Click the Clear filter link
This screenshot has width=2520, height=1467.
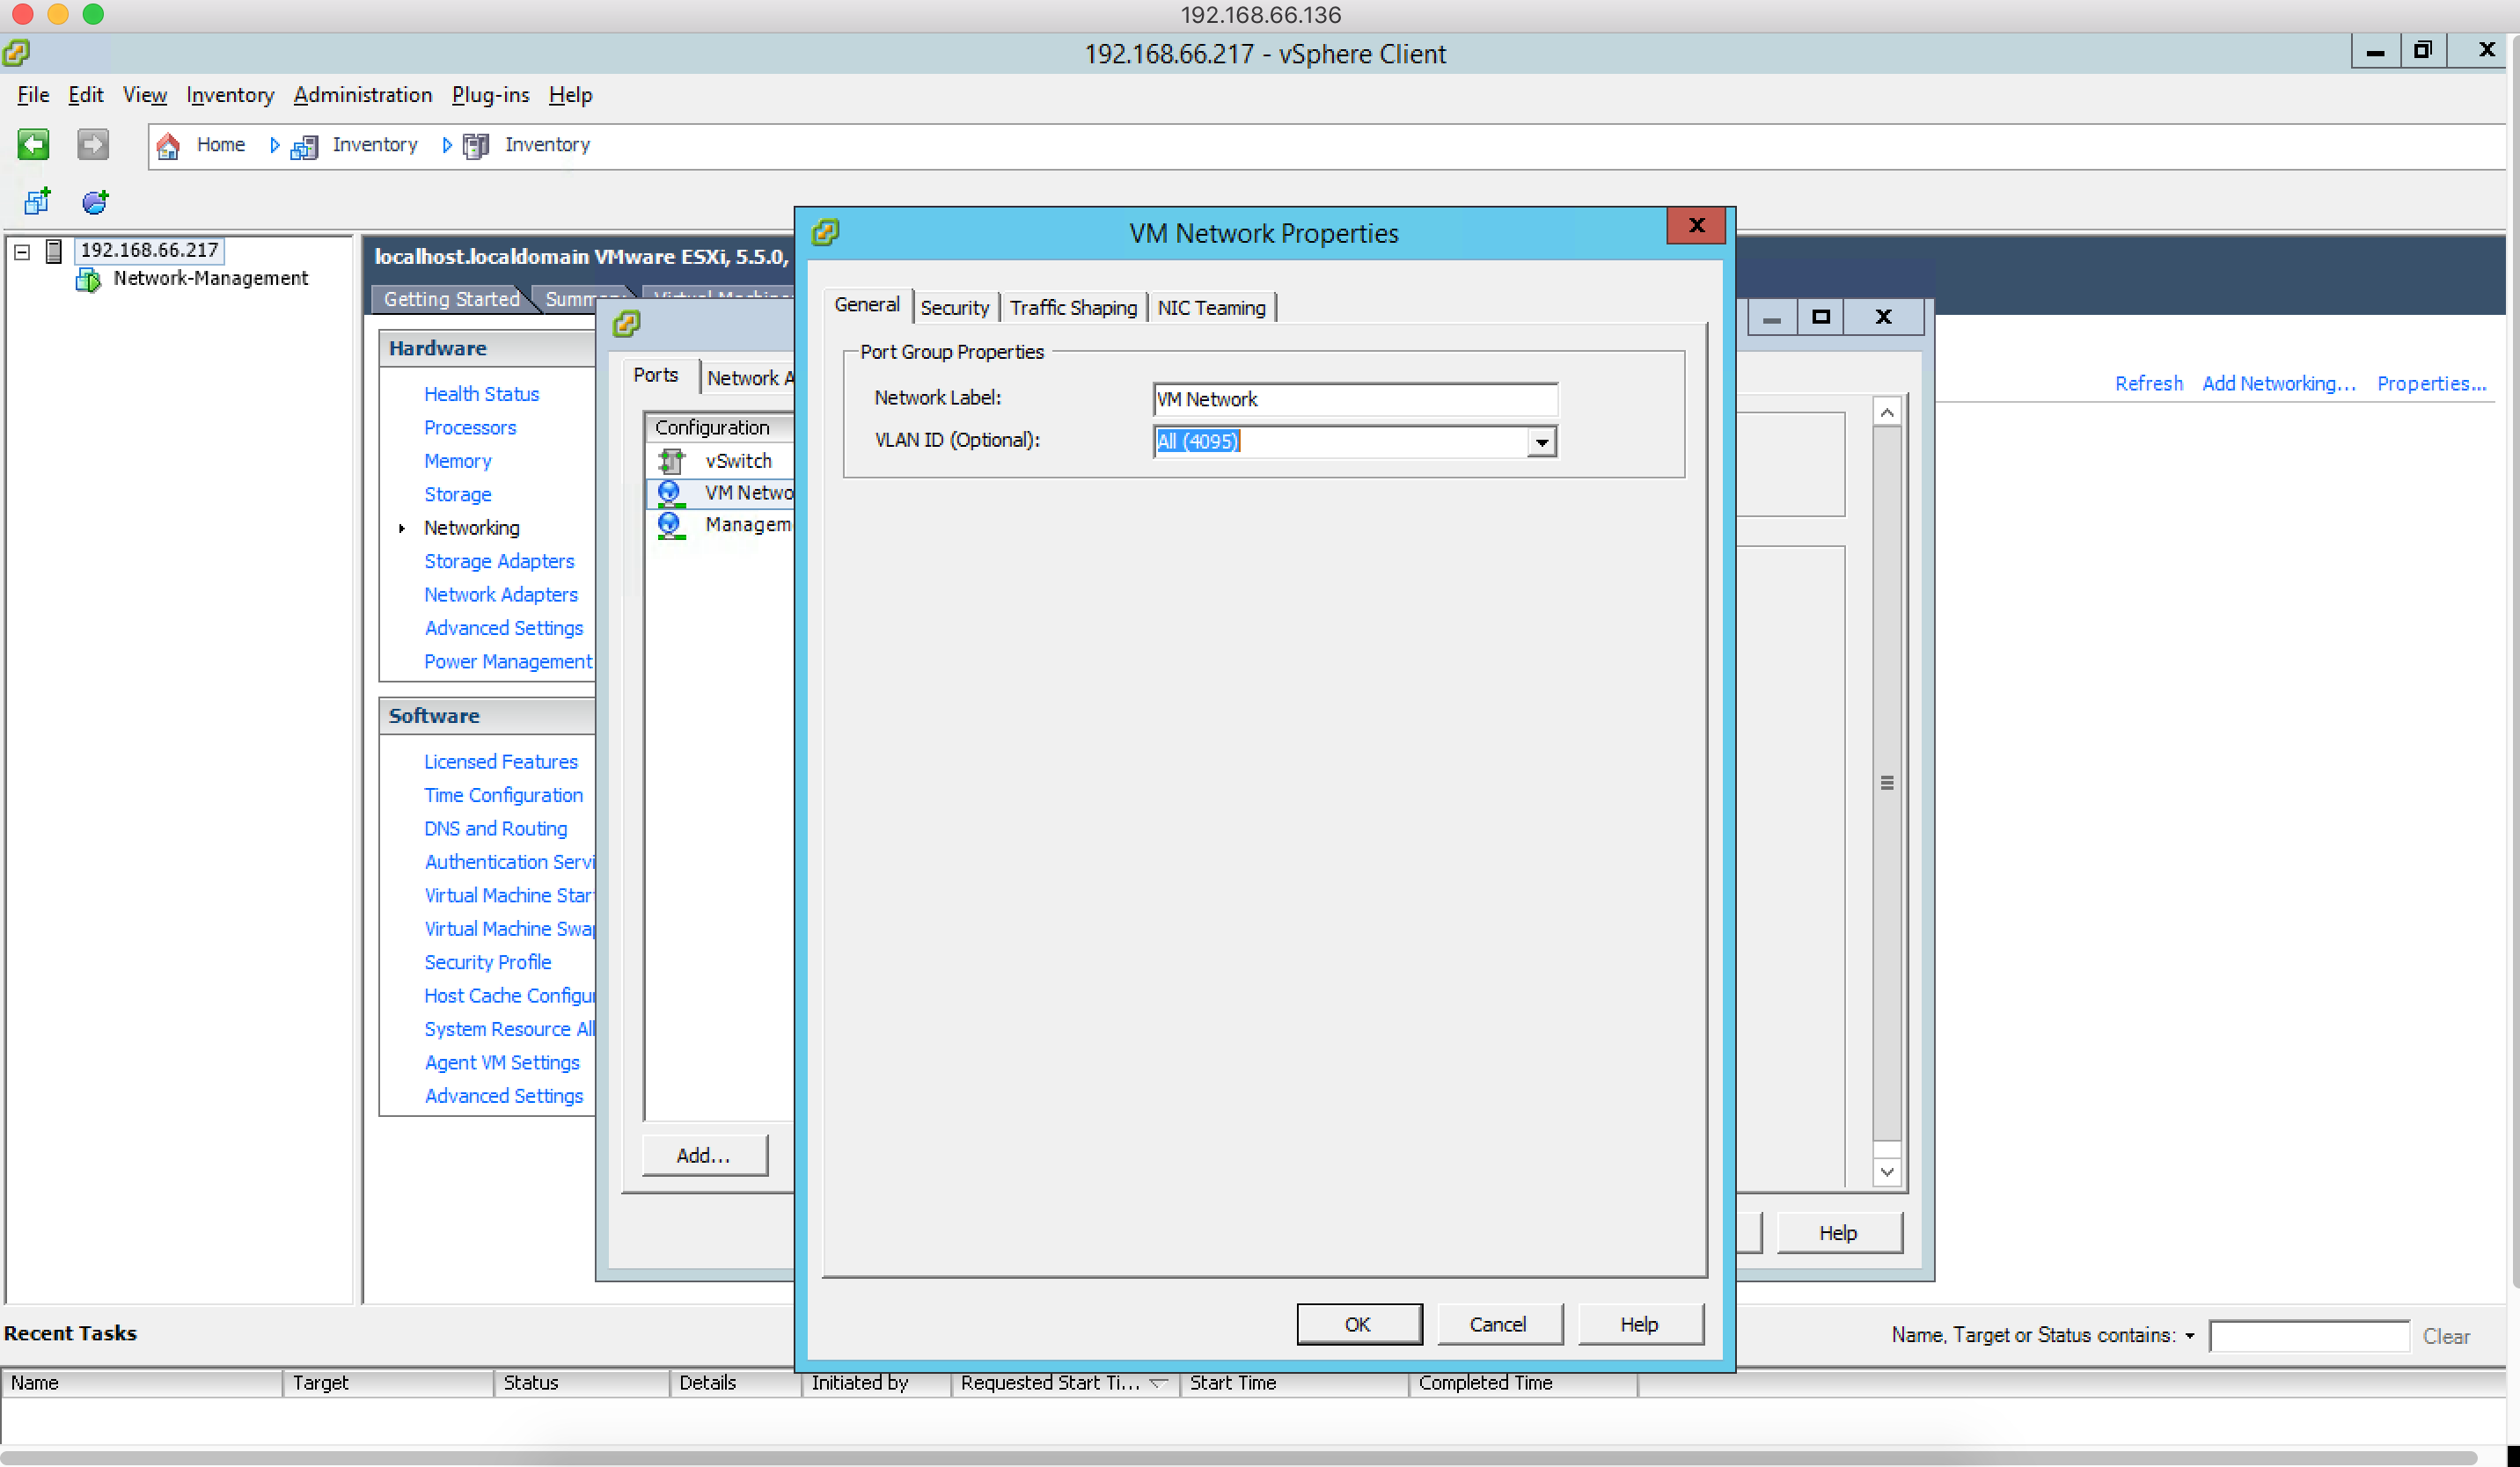[2446, 1337]
